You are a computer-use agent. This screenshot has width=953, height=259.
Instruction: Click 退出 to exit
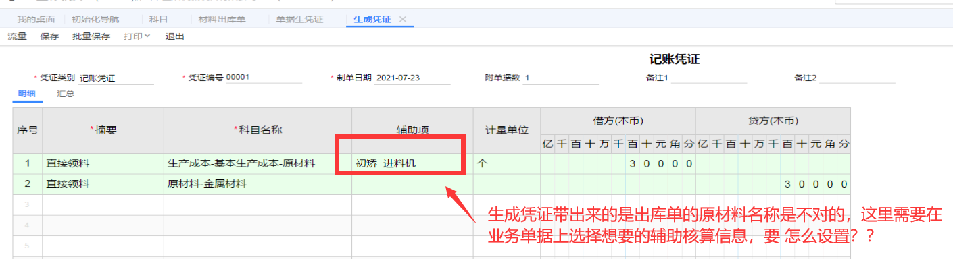[x=174, y=36]
